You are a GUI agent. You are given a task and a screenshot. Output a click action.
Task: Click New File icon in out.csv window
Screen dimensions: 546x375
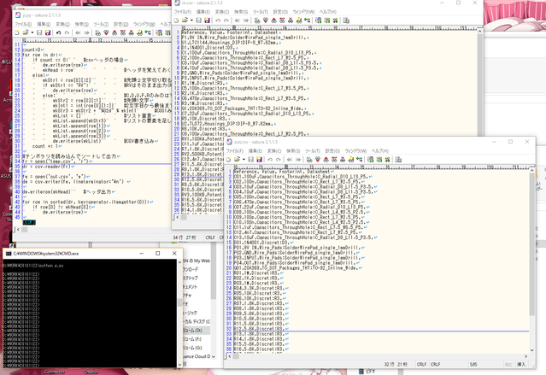229,160
